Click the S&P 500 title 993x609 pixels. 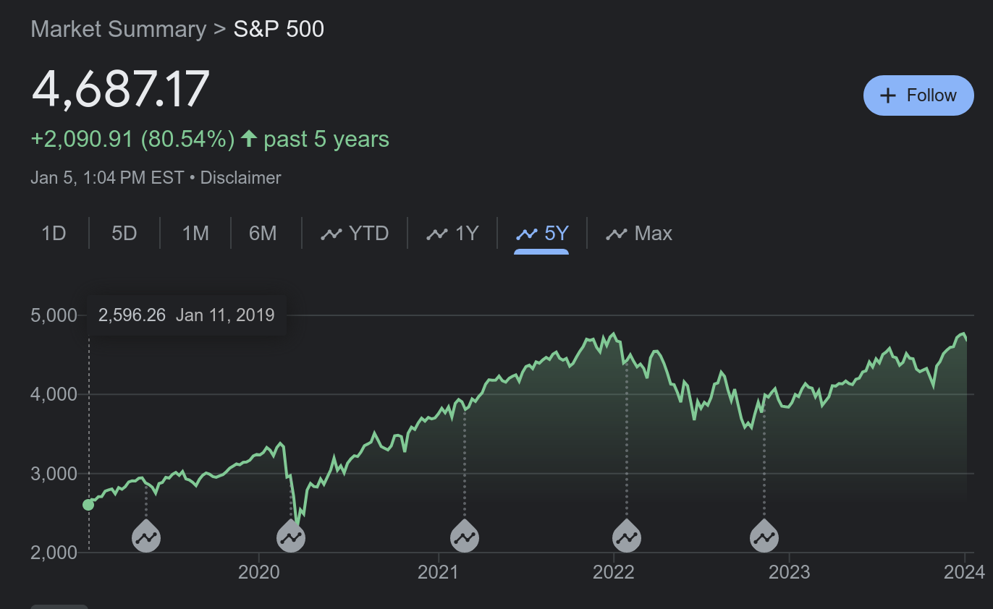pyautogui.click(x=279, y=30)
